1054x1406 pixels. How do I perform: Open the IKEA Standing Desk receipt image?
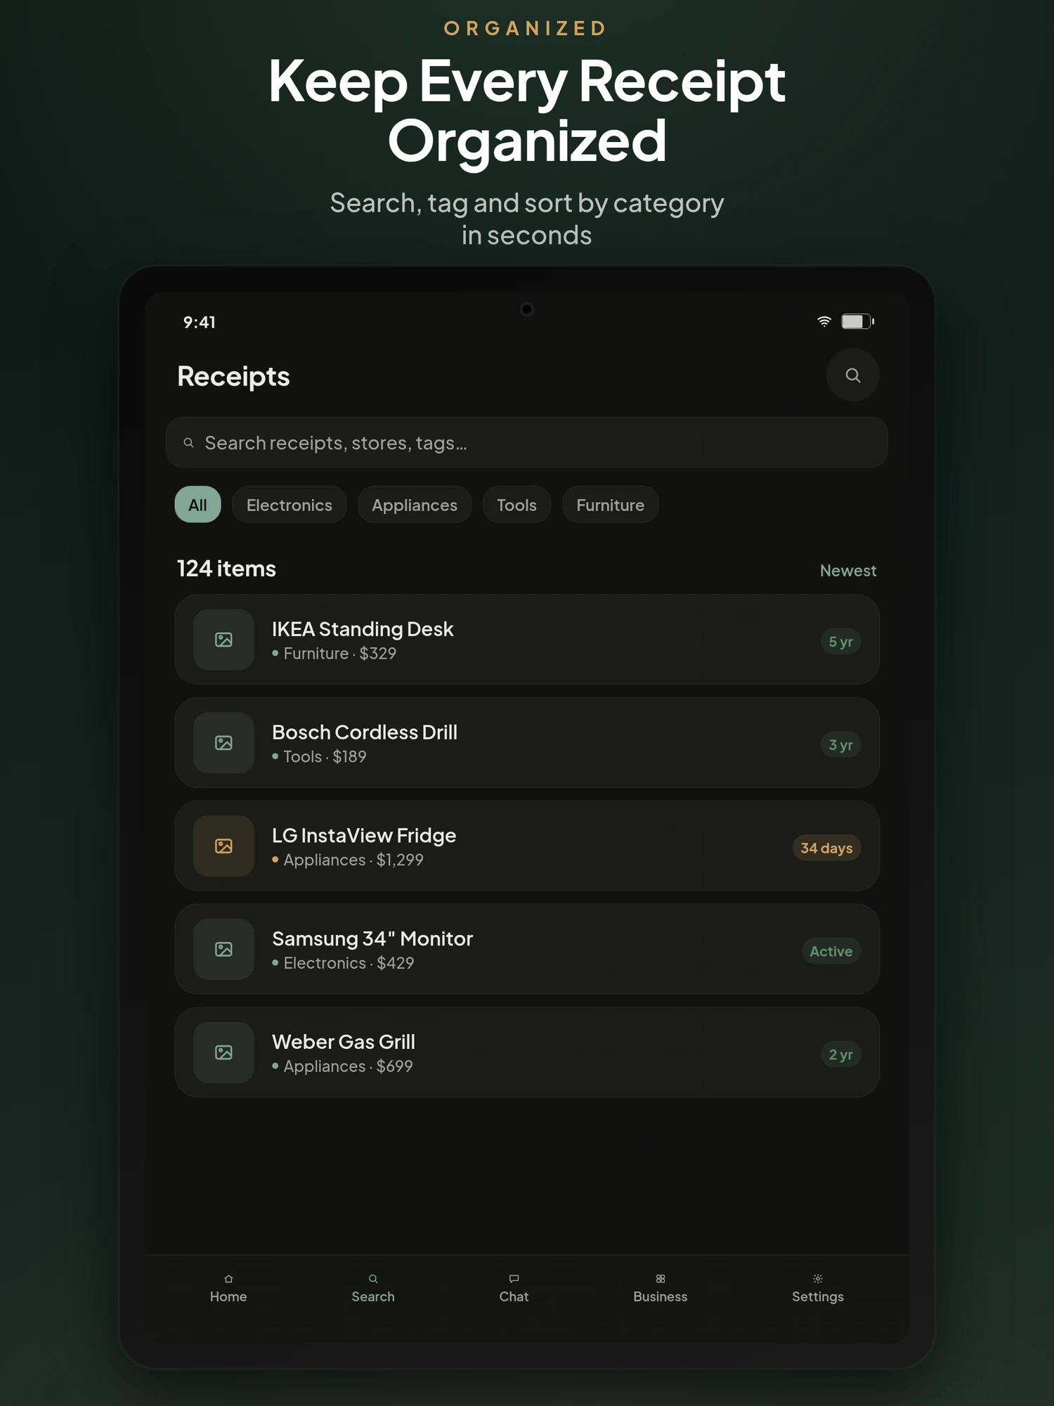(223, 640)
